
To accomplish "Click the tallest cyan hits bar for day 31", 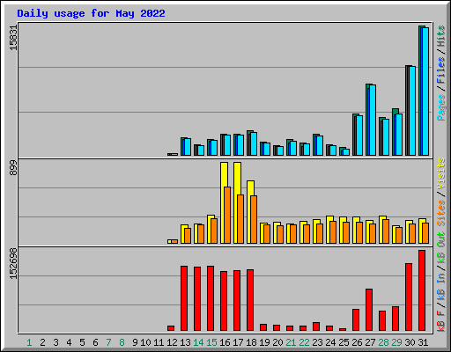I will [x=425, y=92].
